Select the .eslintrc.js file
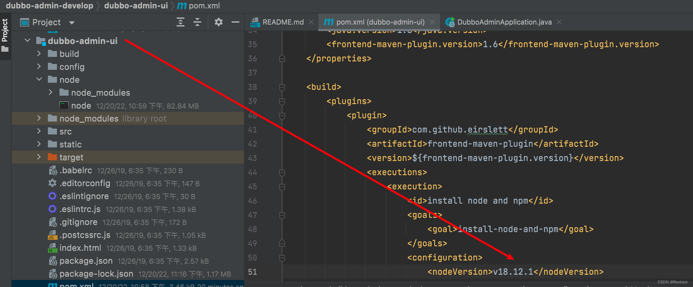The height and width of the screenshot is (287, 693). (x=80, y=209)
